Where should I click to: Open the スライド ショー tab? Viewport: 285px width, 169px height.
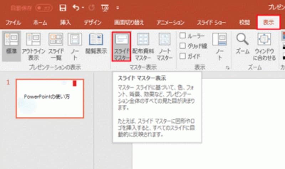click(211, 23)
